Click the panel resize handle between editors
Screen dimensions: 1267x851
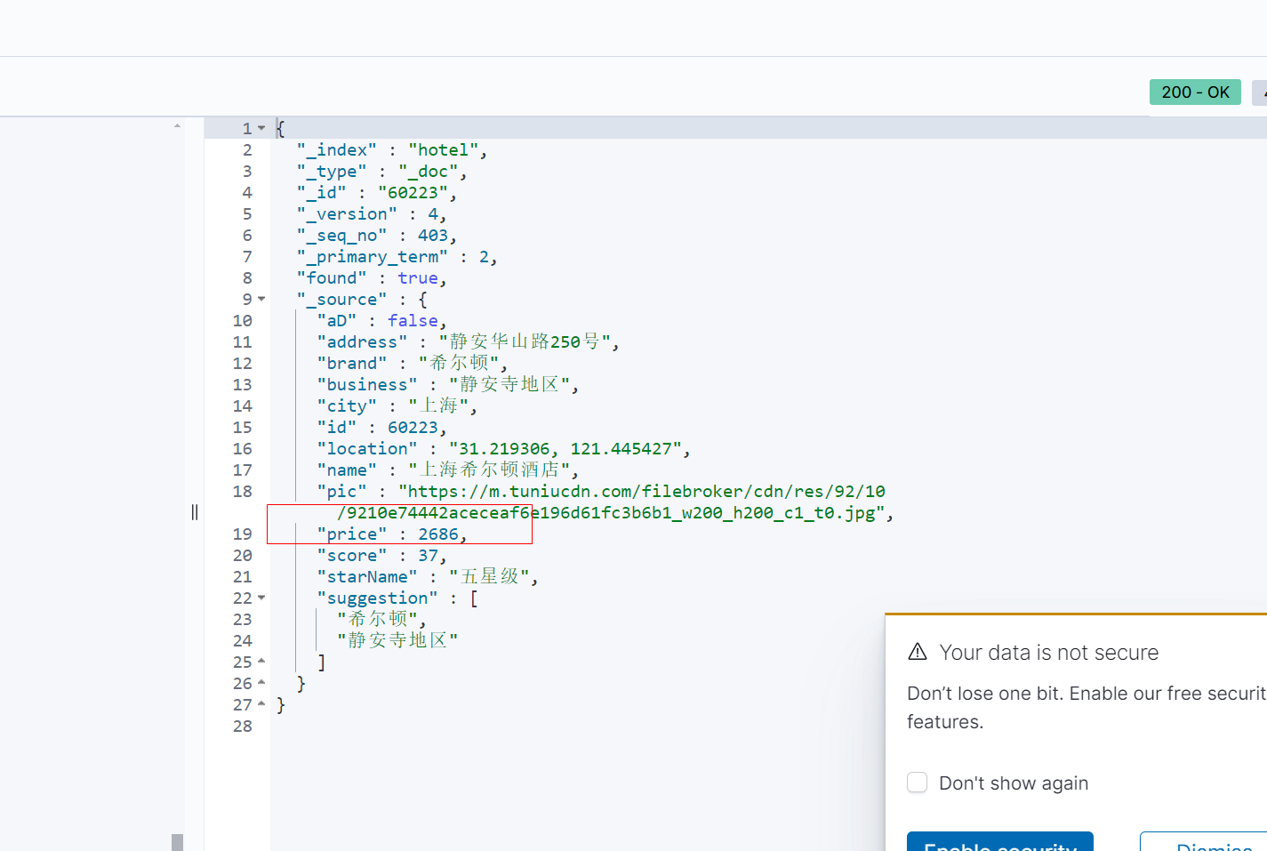click(195, 511)
